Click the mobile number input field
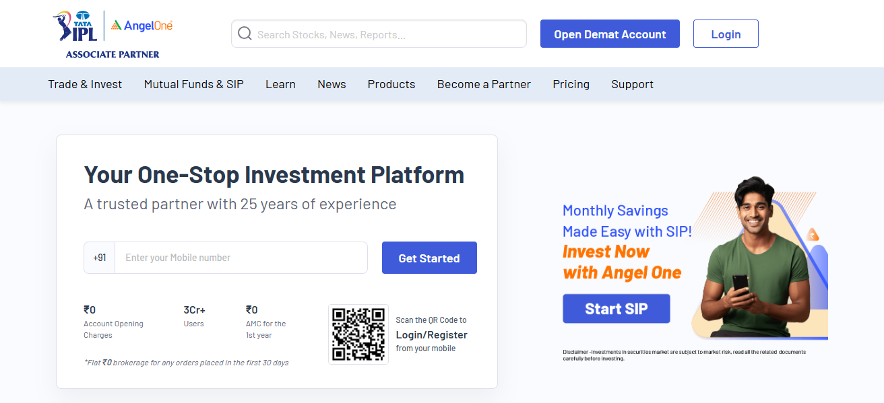The width and height of the screenshot is (884, 403). [x=241, y=258]
